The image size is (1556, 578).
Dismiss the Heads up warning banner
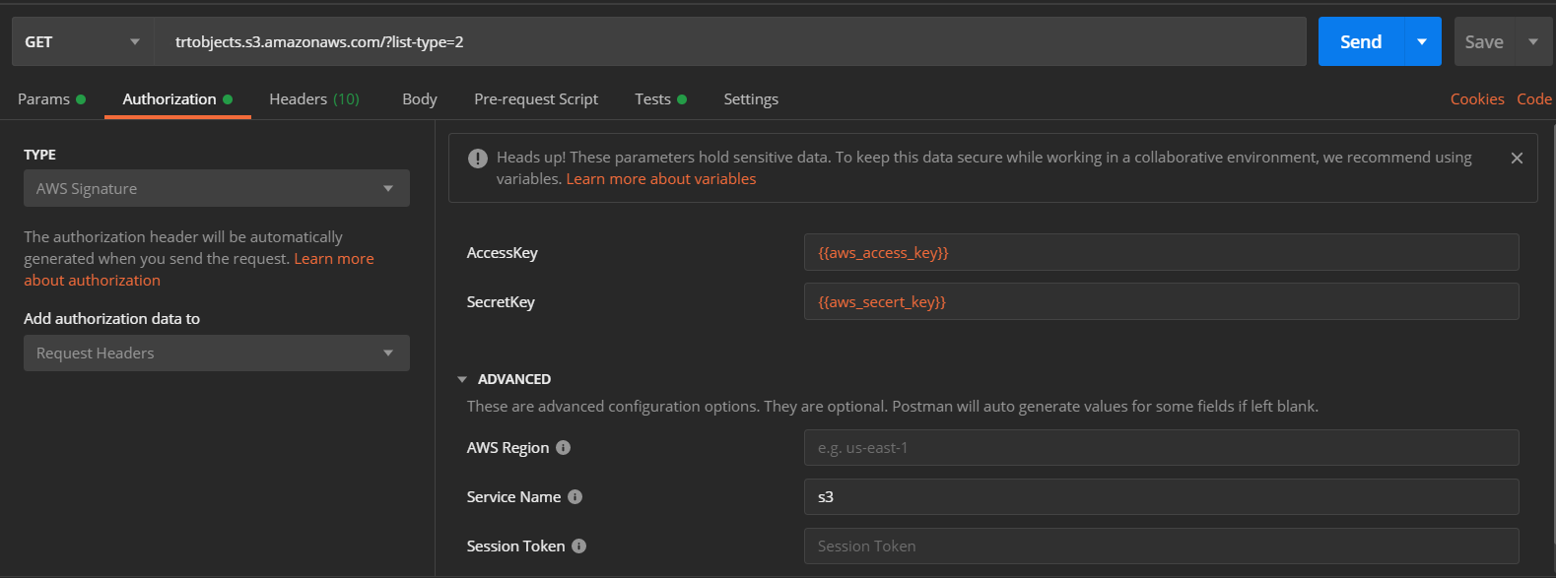tap(1517, 158)
